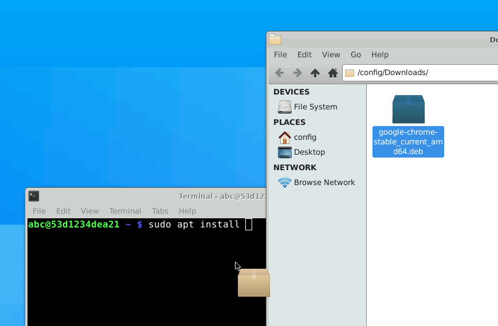
Task: Go to home folder via house icon
Action: (x=333, y=73)
